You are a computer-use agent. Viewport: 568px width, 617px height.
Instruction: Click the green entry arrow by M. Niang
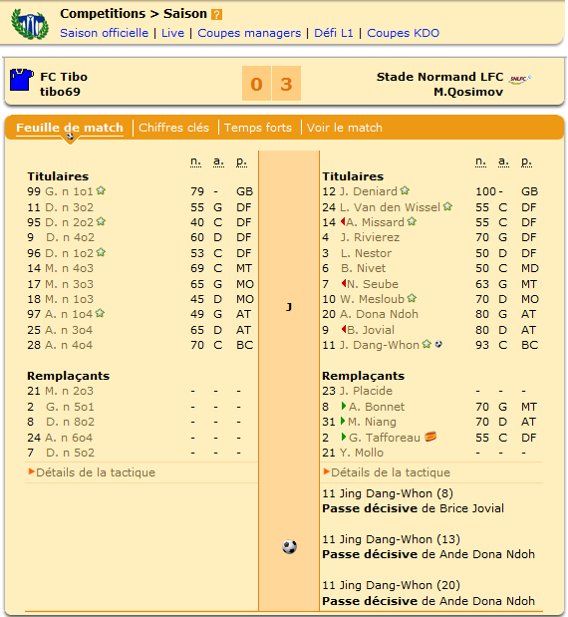(x=343, y=421)
